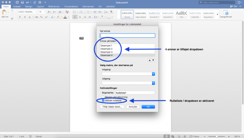This screenshot has height=138, width=244.
Task: Click the Annuller button
Action: pos(133,107)
